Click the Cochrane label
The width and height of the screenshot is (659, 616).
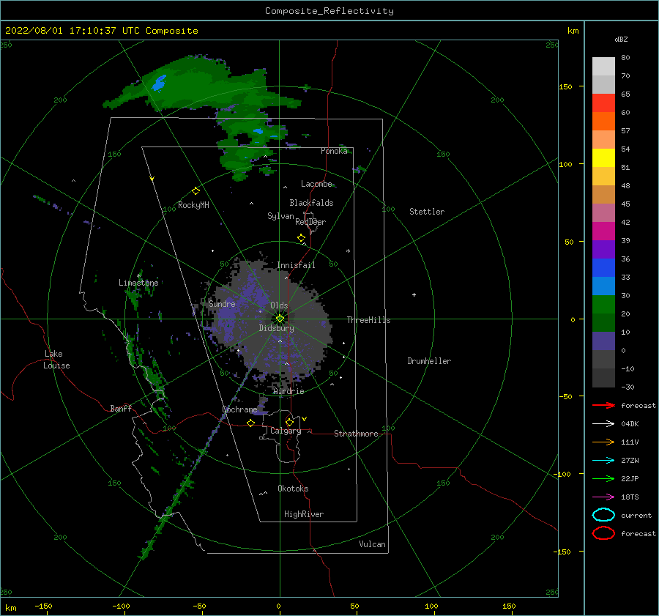tap(239, 409)
